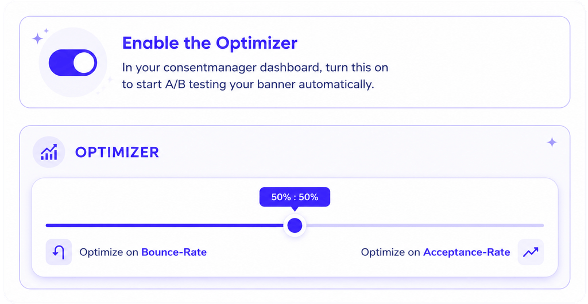This screenshot has width=588, height=304.
Task: Click the 50% : 50% tooltip bubble
Action: (x=295, y=197)
